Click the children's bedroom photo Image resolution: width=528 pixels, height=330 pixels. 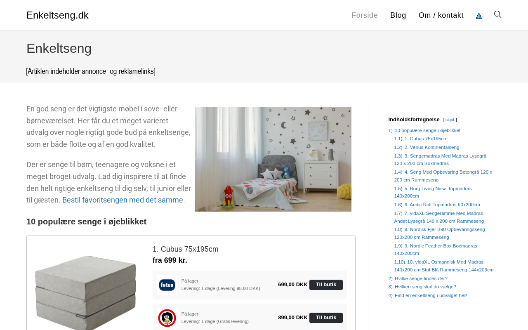tap(273, 159)
